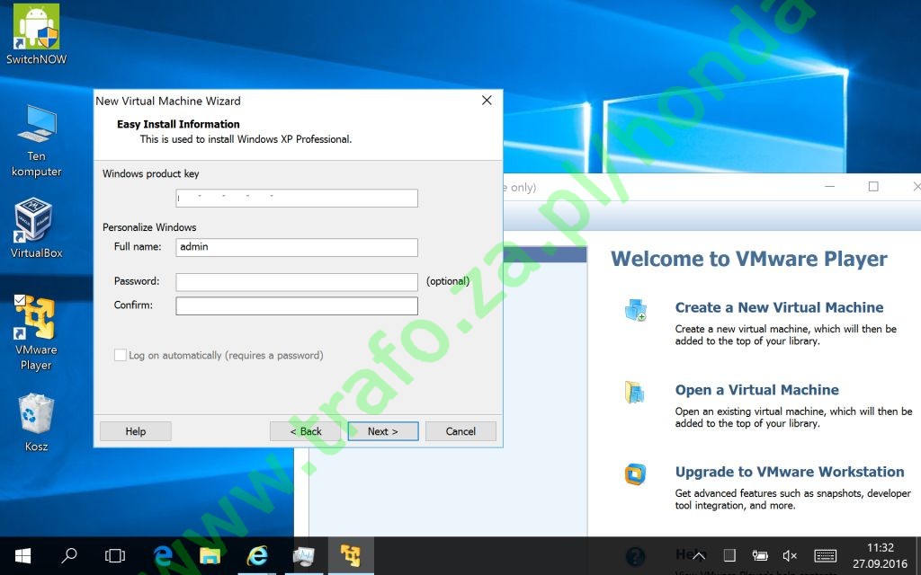Image resolution: width=921 pixels, height=575 pixels.
Task: Click the New Virtual Machine Wizard title
Action: (168, 101)
